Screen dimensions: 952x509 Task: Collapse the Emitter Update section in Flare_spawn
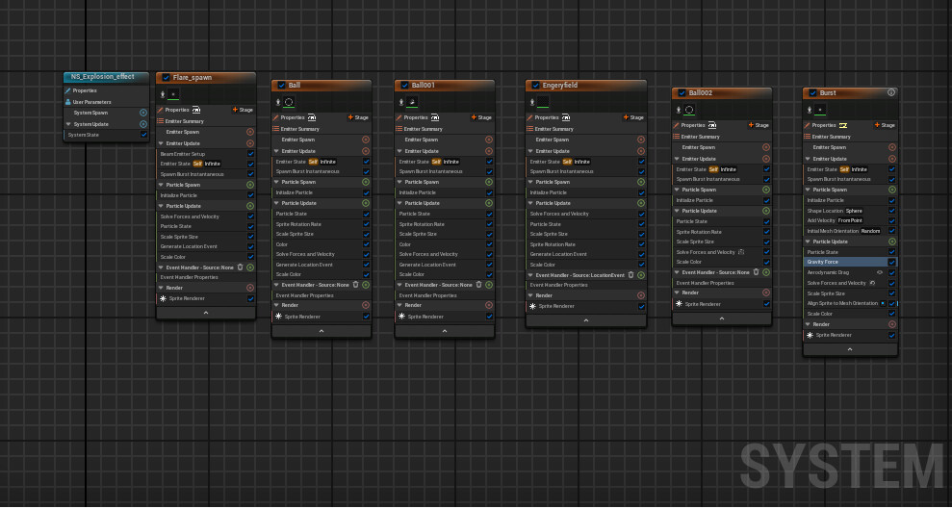tap(161, 143)
